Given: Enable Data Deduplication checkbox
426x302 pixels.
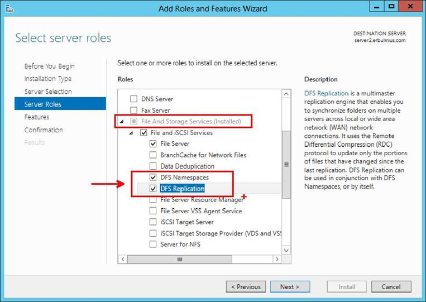Looking at the screenshot, I should (x=153, y=166).
